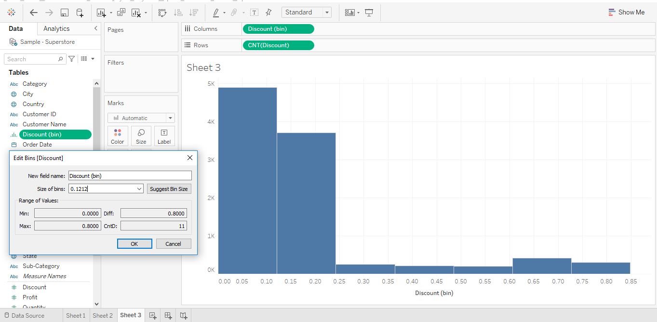
Task: Click the Show/Hide Cards toolbar icon
Action: pyautogui.click(x=350, y=12)
